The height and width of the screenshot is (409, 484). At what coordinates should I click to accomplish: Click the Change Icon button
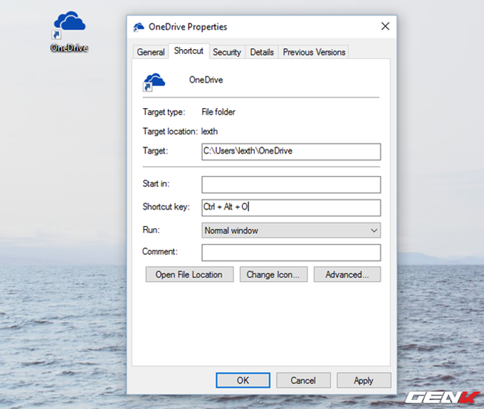click(x=273, y=275)
